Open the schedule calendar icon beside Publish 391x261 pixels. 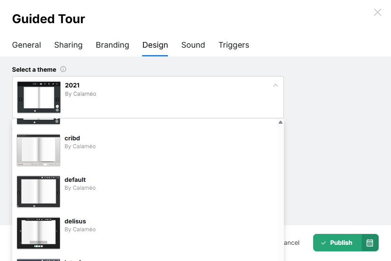370,243
